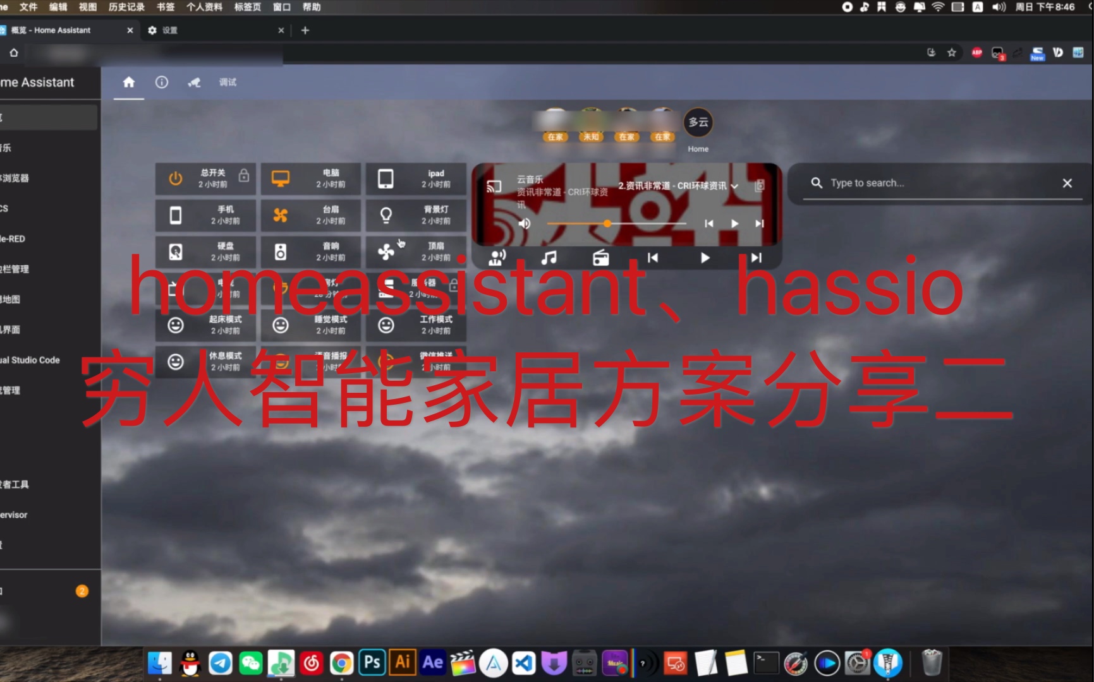Toggle the 台扇 desk fan

311,215
